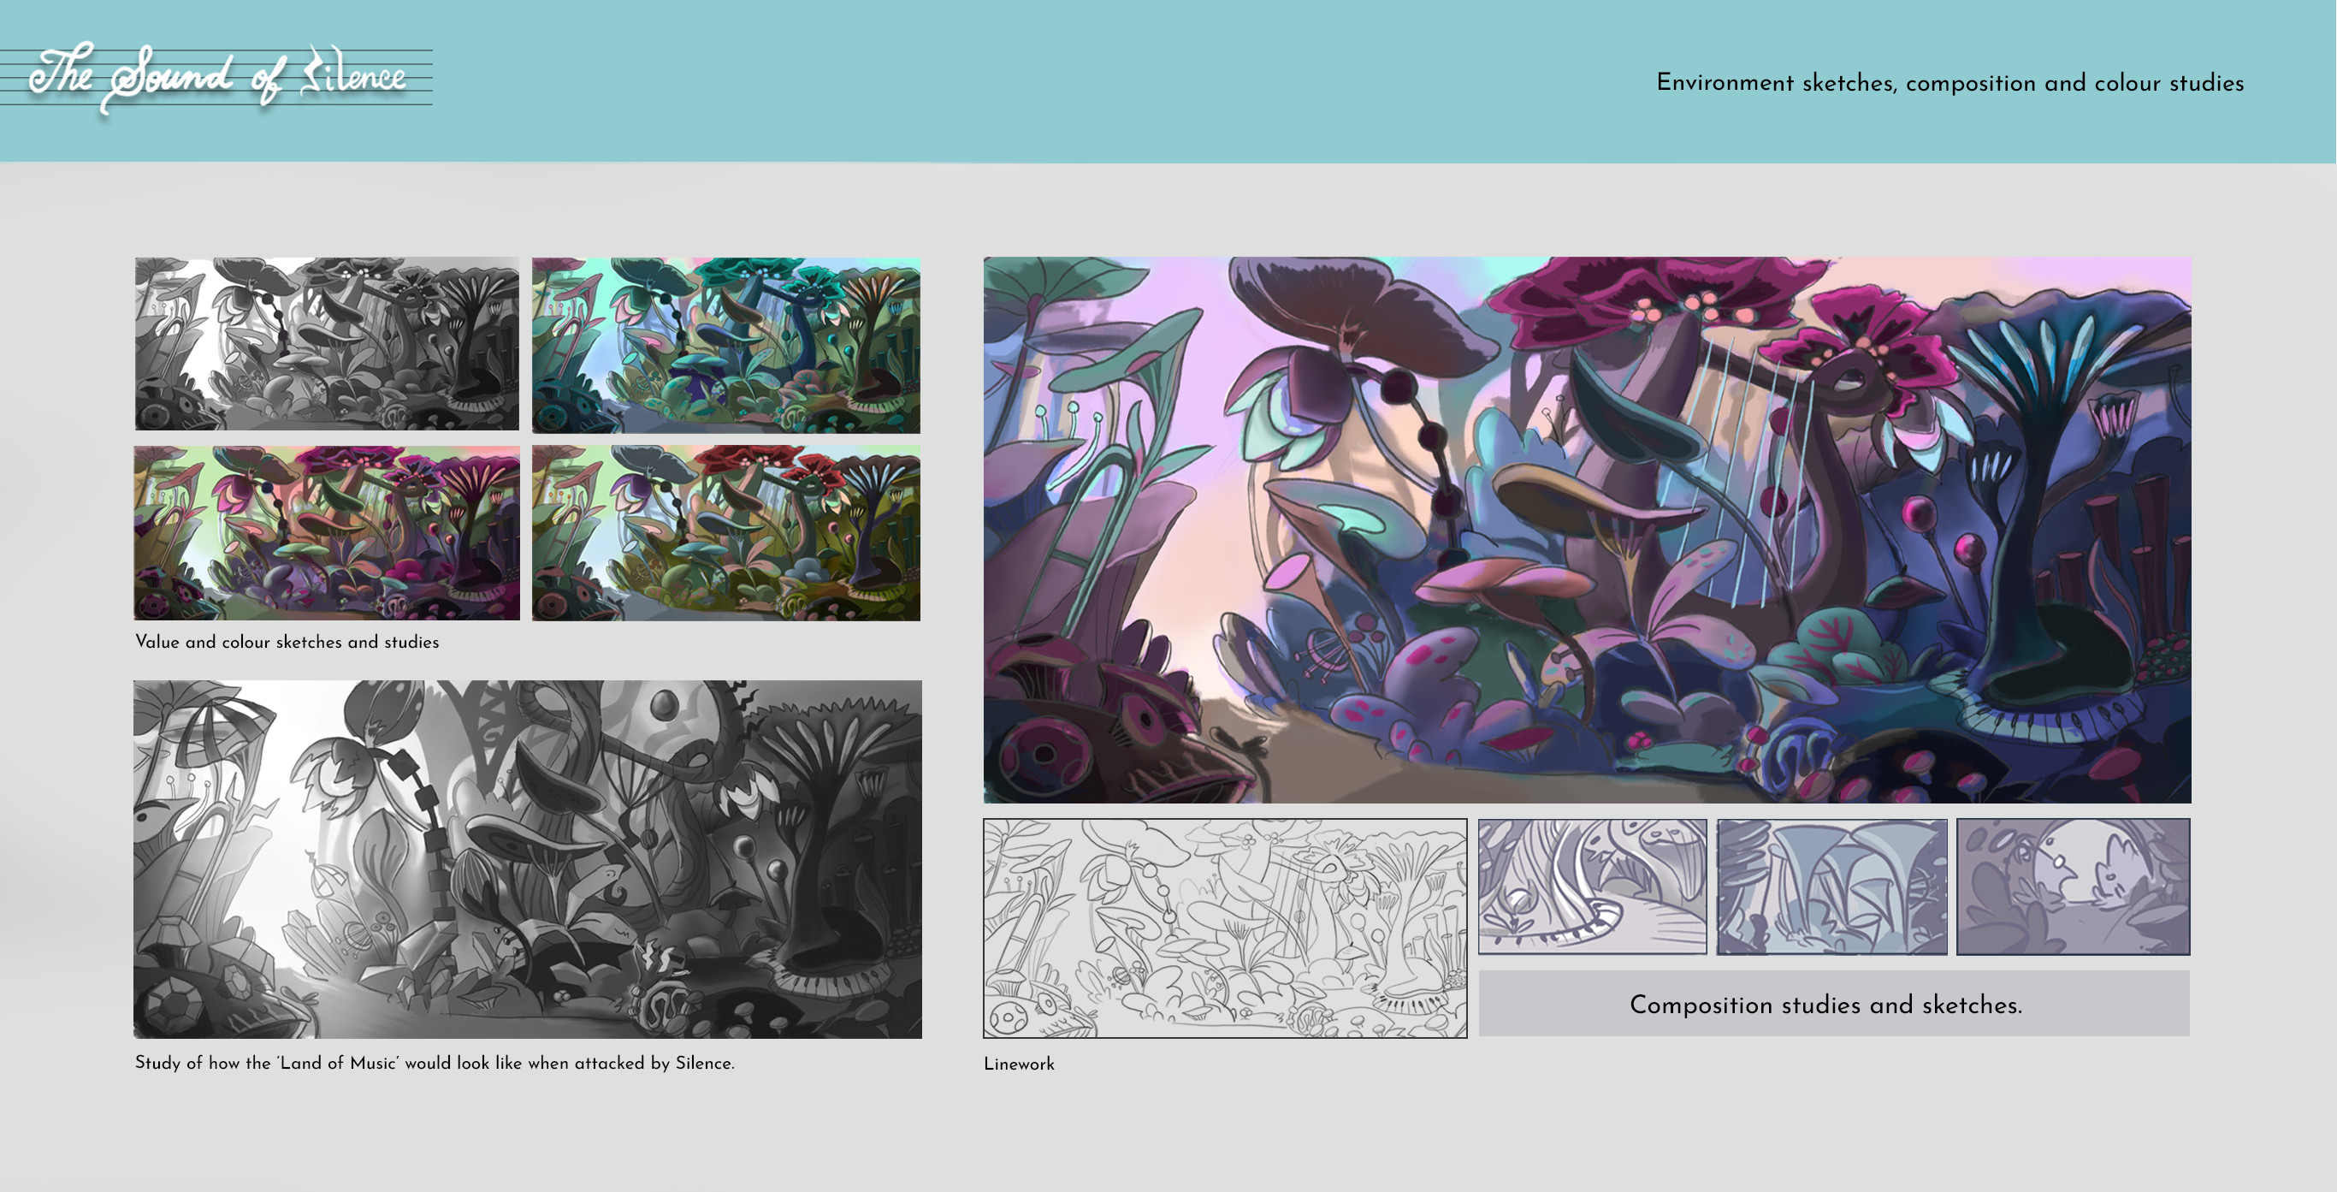Open the middle blue composition study thumbnail

1831,886
